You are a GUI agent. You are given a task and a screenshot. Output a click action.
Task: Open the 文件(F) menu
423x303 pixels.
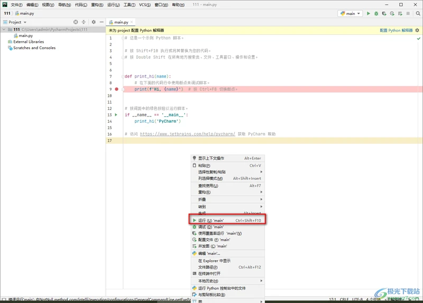pyautogui.click(x=16, y=5)
